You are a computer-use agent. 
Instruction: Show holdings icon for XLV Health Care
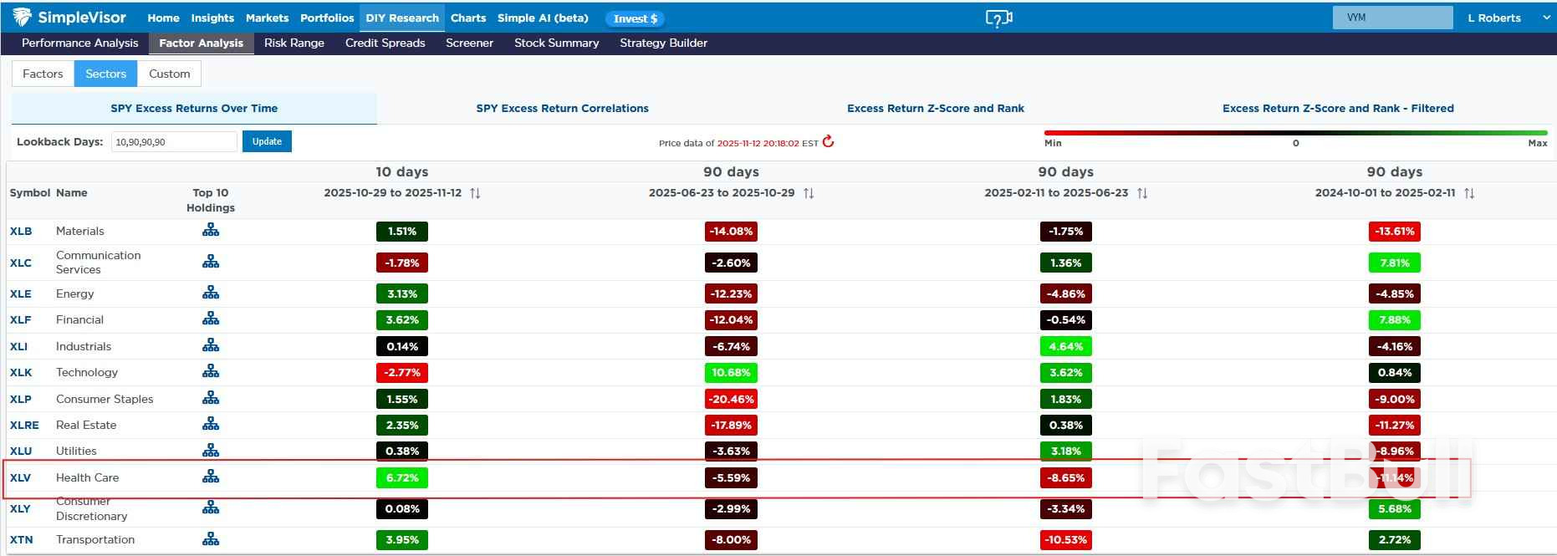(211, 477)
